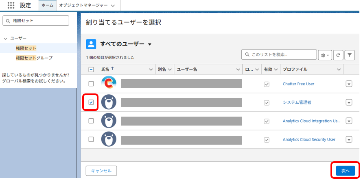
Task: Collapse the ユーザー tree section
Action: pos(5,38)
